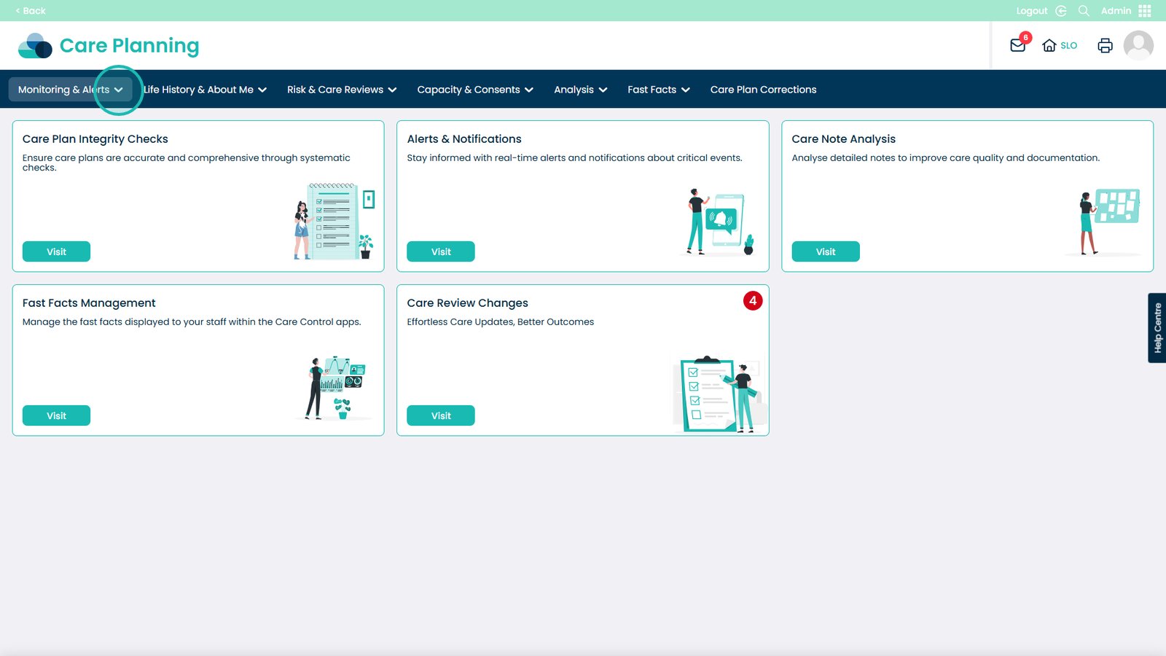Open the Risk & Care Reviews dropdown
Viewport: 1166px width, 656px height.
tap(341, 90)
